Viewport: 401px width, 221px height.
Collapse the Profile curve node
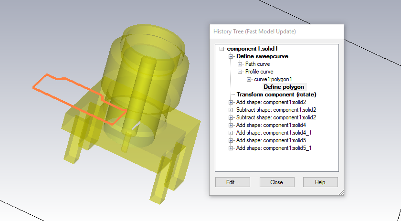[240, 72]
